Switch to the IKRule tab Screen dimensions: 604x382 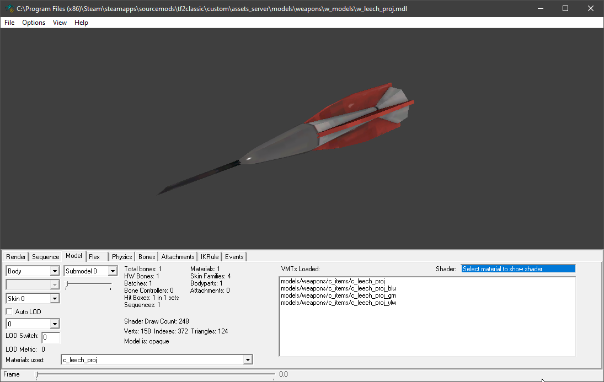coord(210,257)
